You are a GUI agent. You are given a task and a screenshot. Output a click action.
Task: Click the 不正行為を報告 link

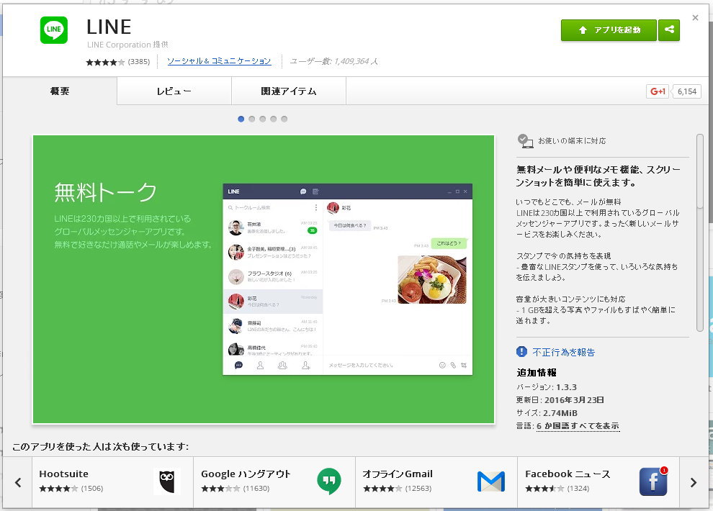[x=564, y=352]
